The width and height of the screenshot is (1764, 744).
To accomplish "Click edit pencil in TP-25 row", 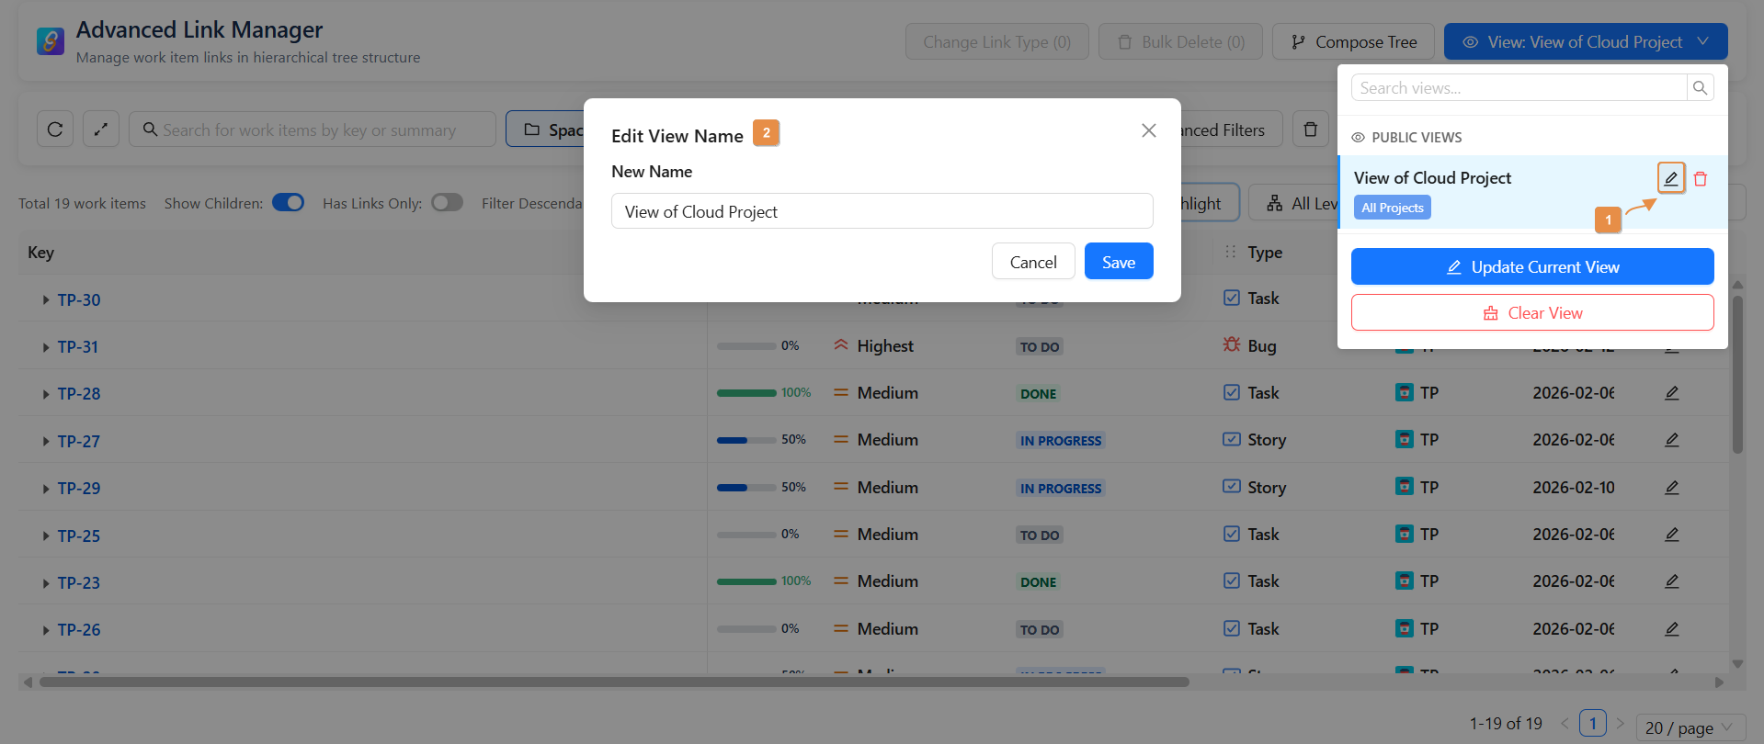I will tap(1672, 535).
